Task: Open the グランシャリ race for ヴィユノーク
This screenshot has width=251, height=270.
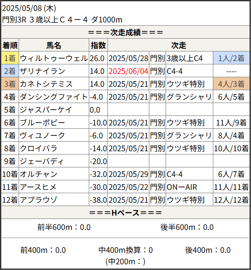Action: 189,135
